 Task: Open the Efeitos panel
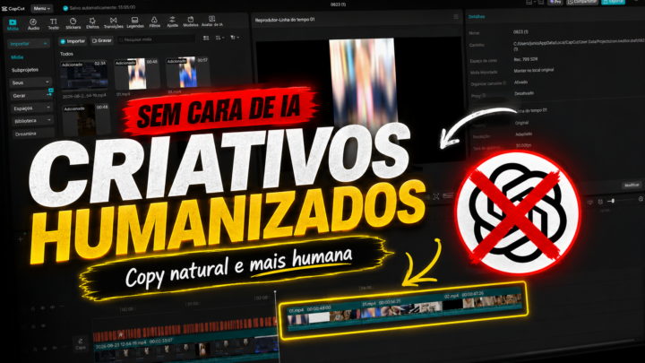(92, 23)
